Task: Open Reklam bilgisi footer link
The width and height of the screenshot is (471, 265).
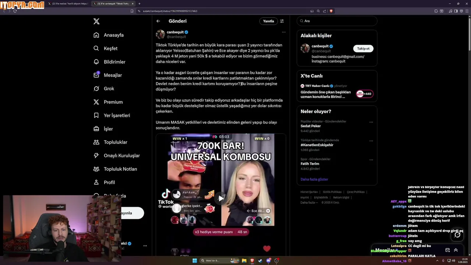Action: click(341, 197)
